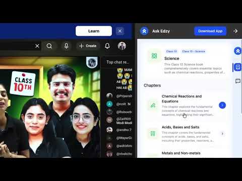Click the @Priyansh username in chat
This screenshot has height=181, width=242.
(x=124, y=96)
